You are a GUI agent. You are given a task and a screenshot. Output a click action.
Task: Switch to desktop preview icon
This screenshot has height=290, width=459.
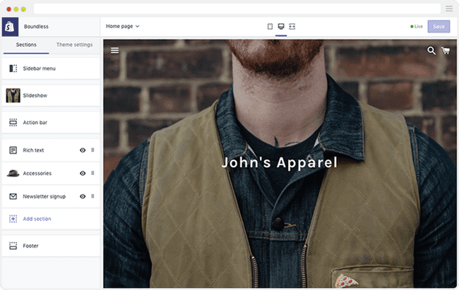pos(281,27)
